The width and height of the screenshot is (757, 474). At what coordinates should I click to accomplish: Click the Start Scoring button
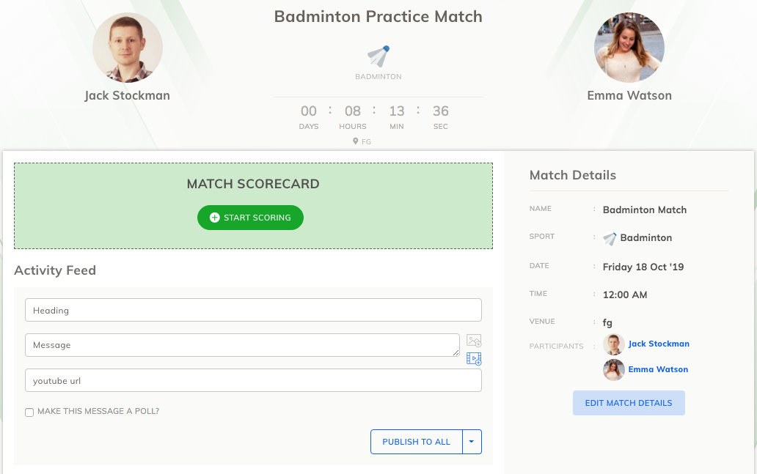click(250, 218)
